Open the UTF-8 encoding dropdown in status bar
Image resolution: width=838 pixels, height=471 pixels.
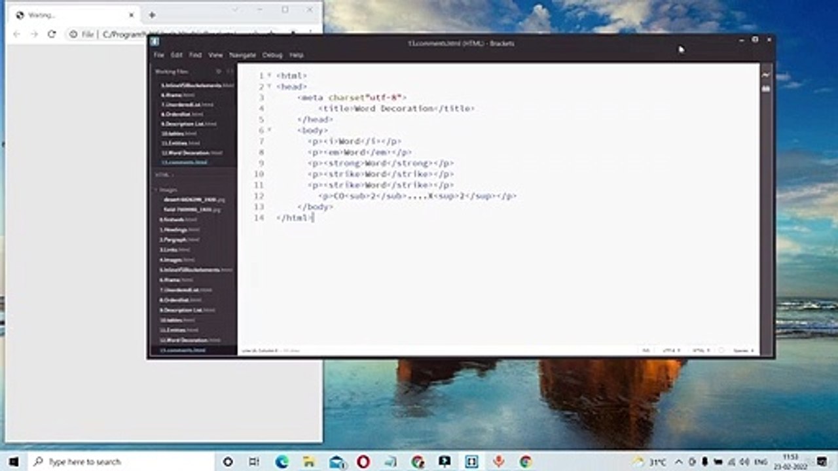671,351
